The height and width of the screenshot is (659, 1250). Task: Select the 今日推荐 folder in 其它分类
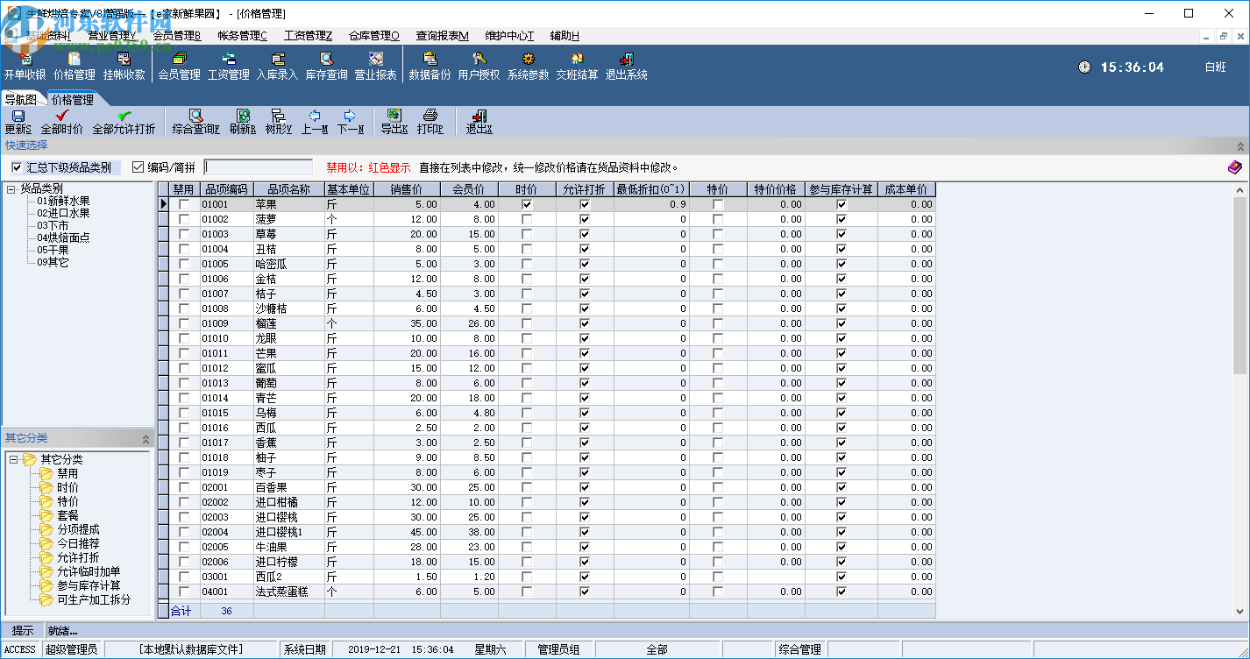coord(78,543)
